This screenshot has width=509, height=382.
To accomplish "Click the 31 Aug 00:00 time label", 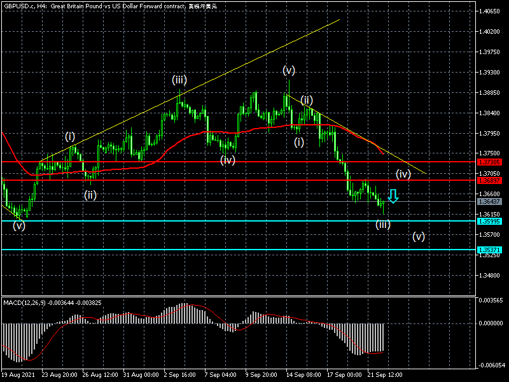I will pyautogui.click(x=141, y=374).
